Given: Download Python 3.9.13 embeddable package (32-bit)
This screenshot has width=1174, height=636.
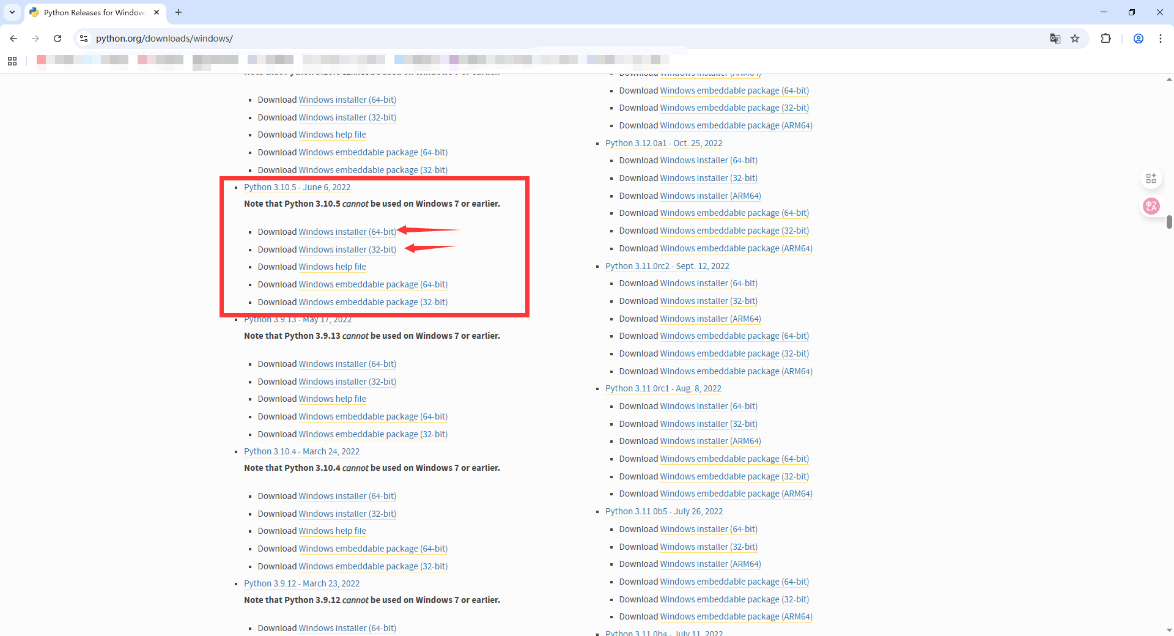Looking at the screenshot, I should pyautogui.click(x=373, y=434).
